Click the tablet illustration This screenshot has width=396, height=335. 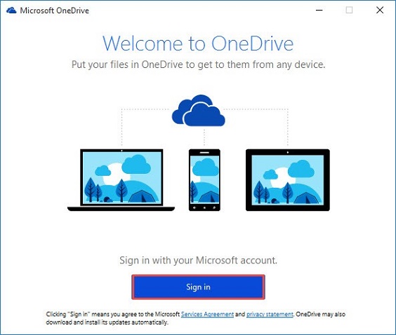point(288,180)
